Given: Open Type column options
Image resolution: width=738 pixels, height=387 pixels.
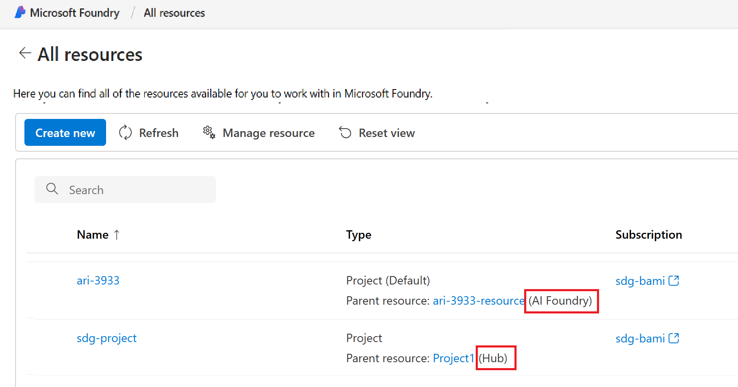Looking at the screenshot, I should (x=358, y=234).
